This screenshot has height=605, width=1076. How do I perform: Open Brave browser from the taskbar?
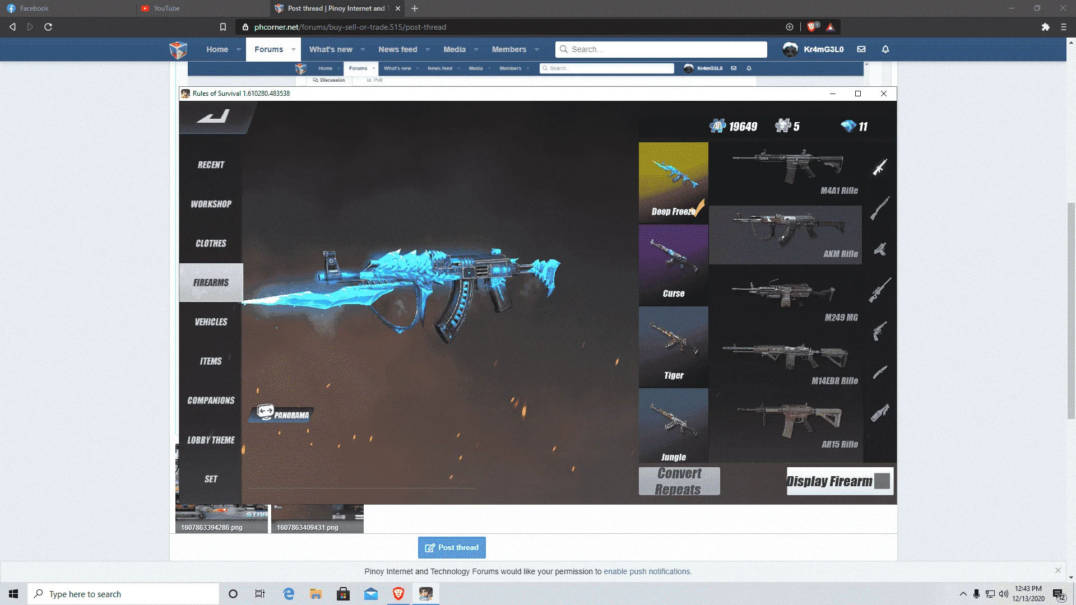(x=398, y=594)
